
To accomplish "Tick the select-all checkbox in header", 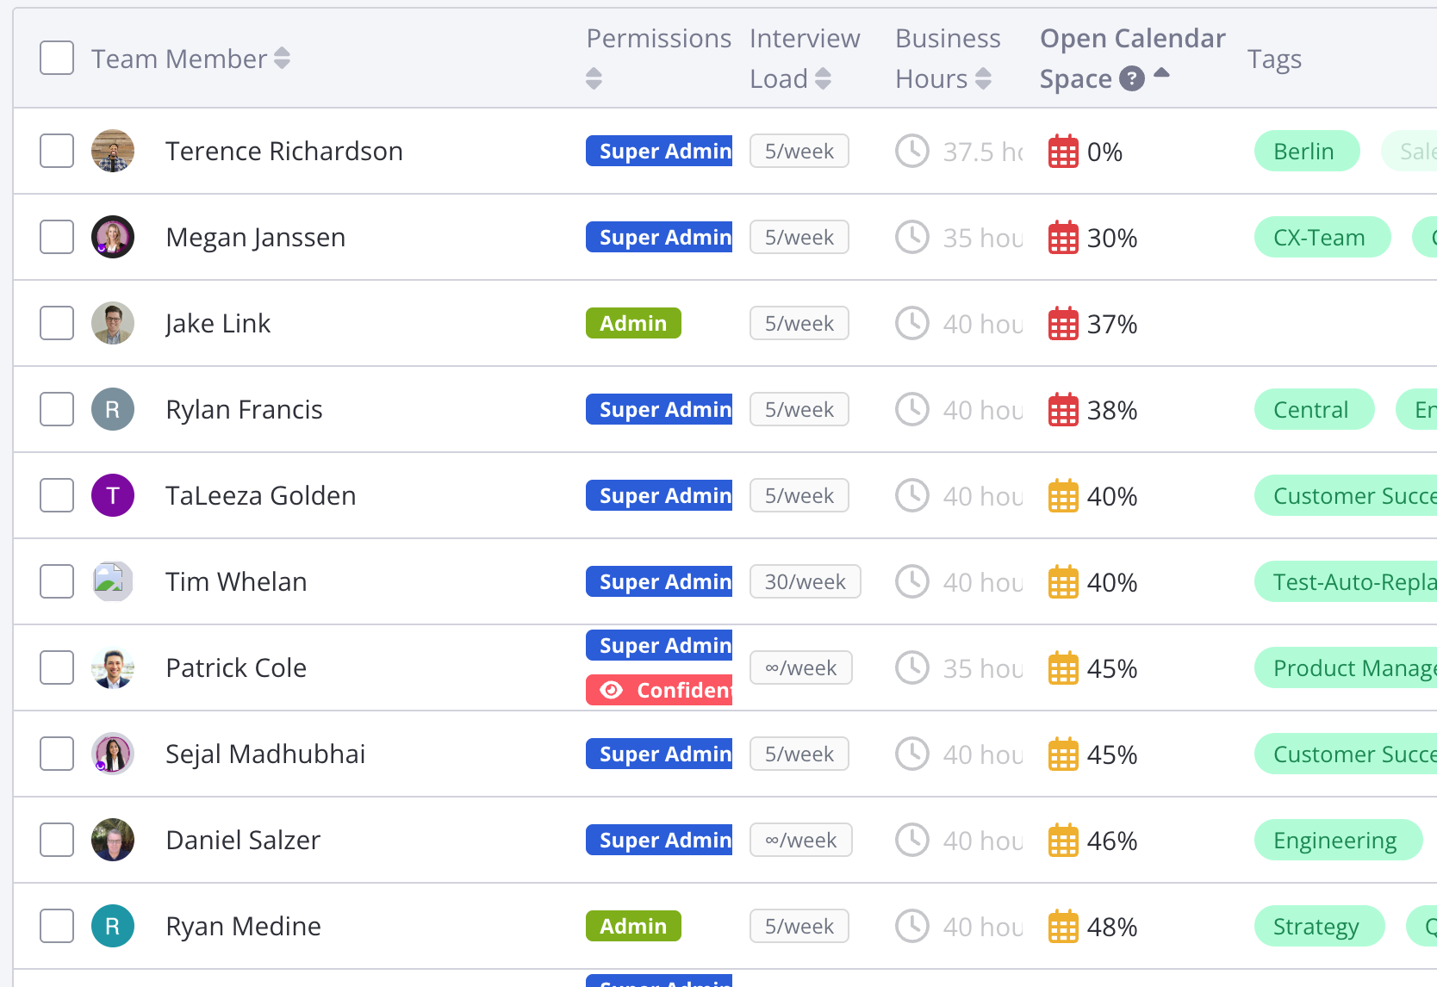I will coord(57,58).
